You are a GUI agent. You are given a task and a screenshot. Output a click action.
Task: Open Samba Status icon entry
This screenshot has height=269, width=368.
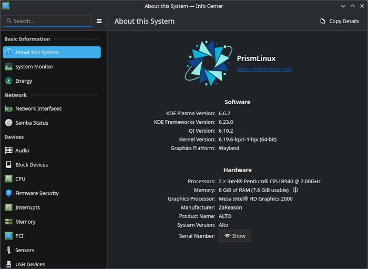tap(9, 123)
